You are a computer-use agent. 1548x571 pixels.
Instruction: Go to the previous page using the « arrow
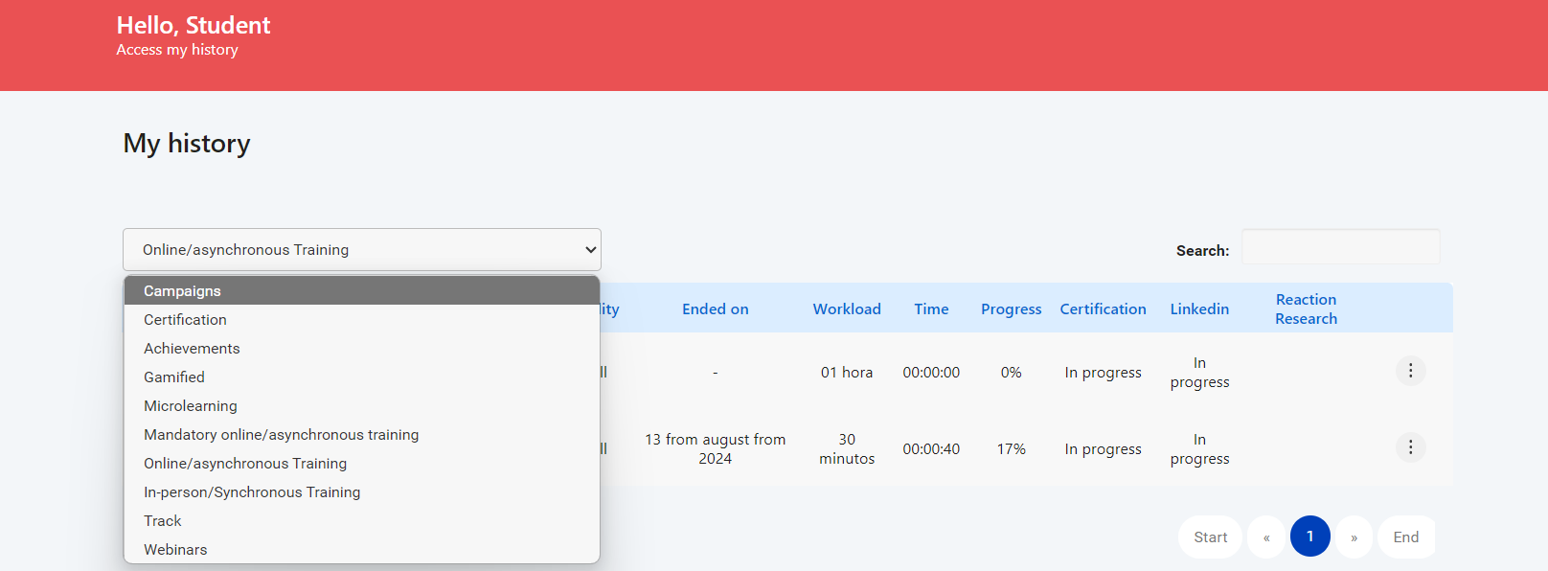click(x=1266, y=537)
